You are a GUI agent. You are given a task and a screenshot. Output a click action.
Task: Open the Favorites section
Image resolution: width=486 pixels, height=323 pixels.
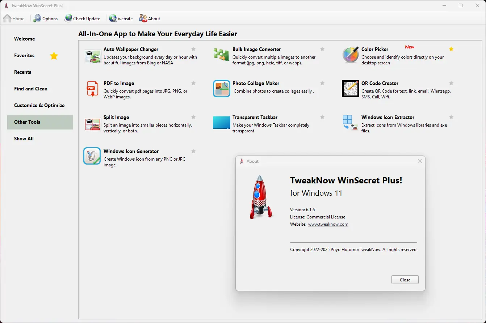pos(40,55)
